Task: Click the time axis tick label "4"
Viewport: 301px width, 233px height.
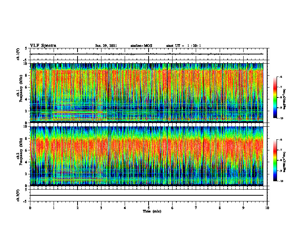Action: [125, 208]
